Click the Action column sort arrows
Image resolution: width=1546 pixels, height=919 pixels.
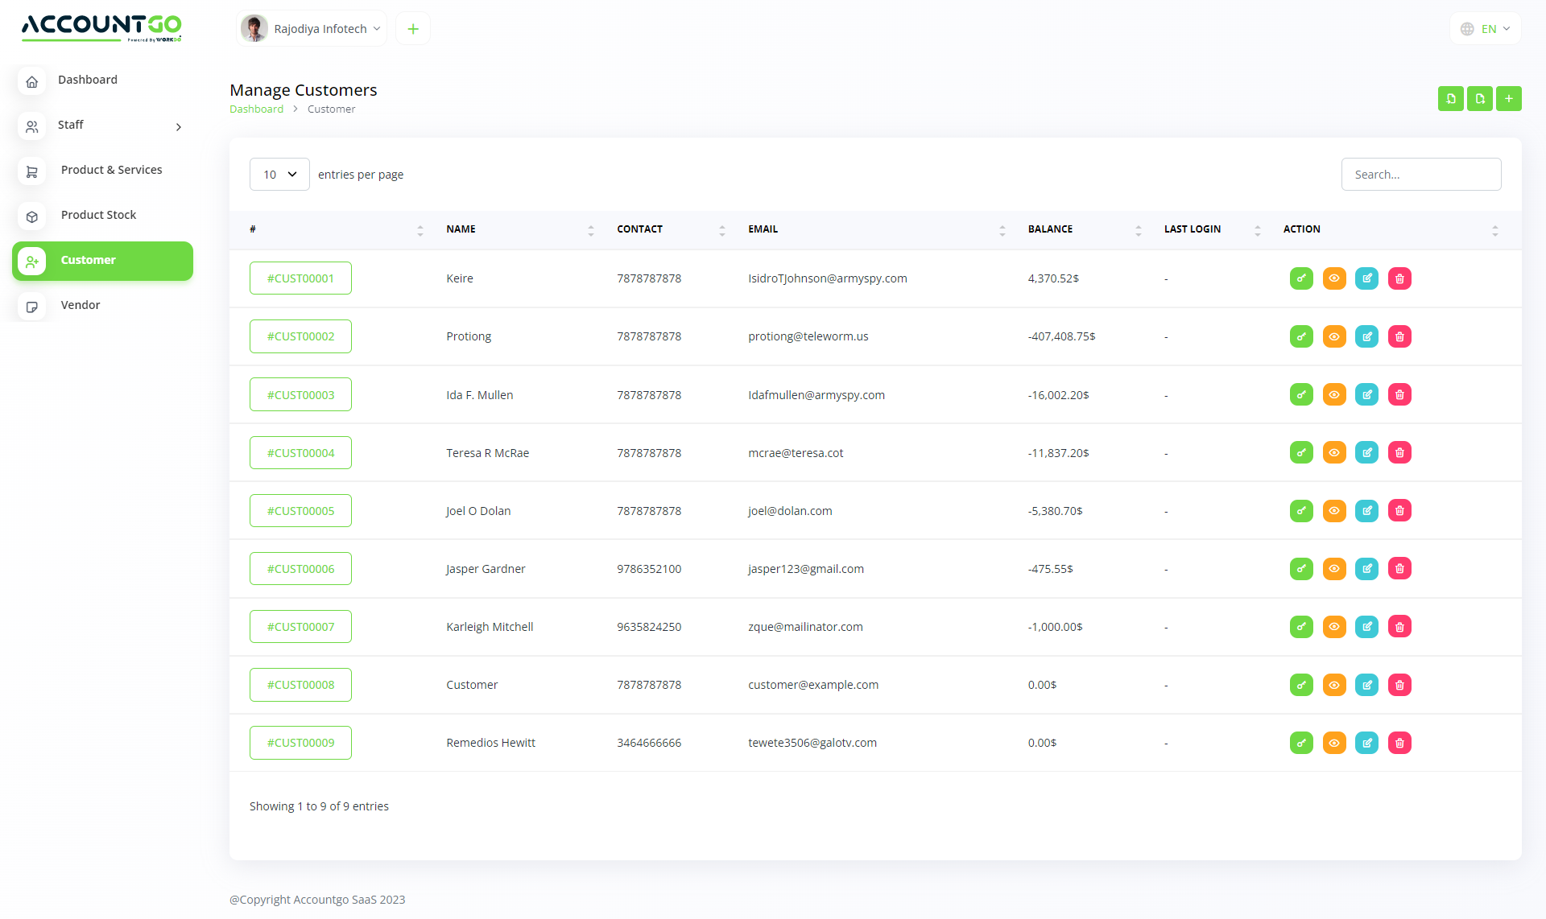(x=1494, y=230)
